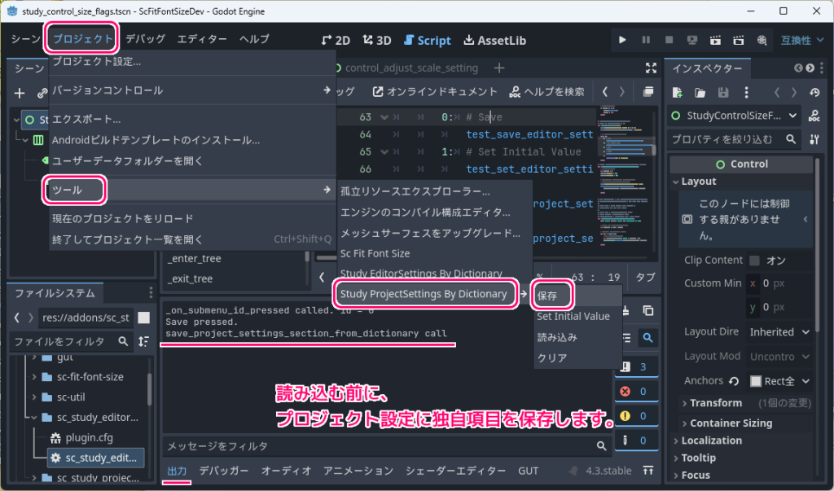Save the current resource with the floppy icon
834x491 pixels.
(x=723, y=92)
